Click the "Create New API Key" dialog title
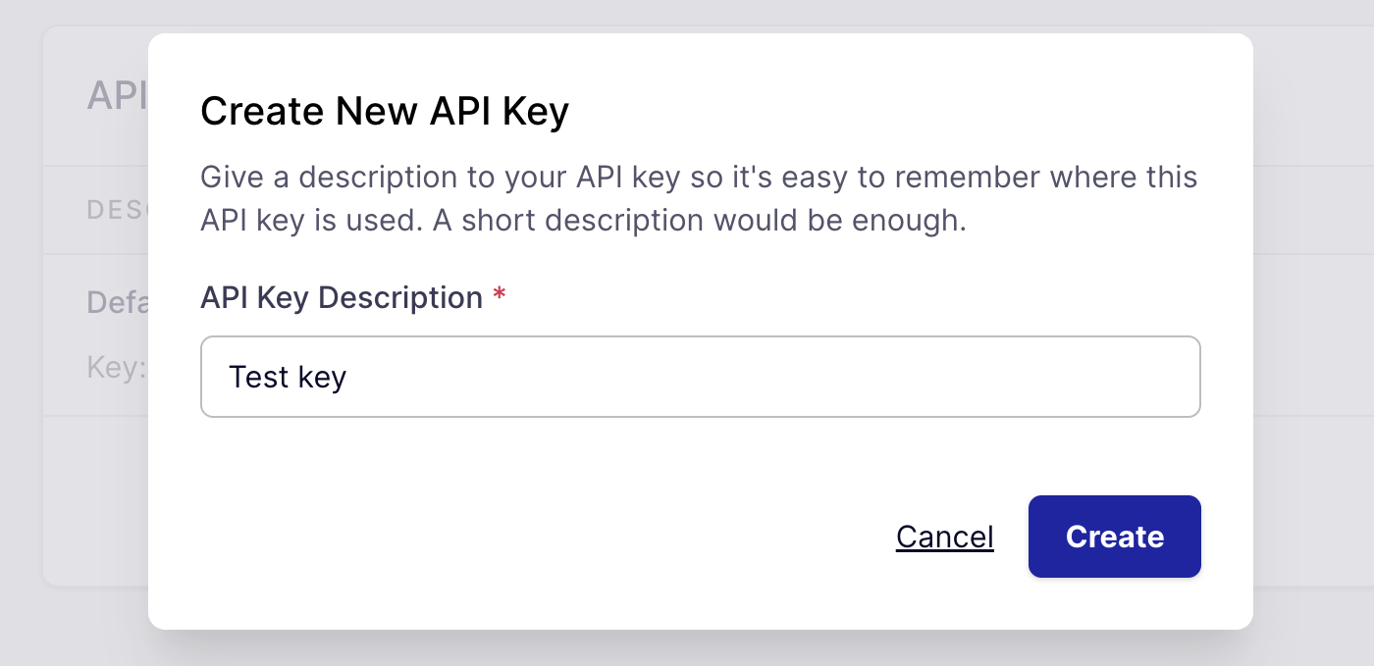 pos(385,111)
